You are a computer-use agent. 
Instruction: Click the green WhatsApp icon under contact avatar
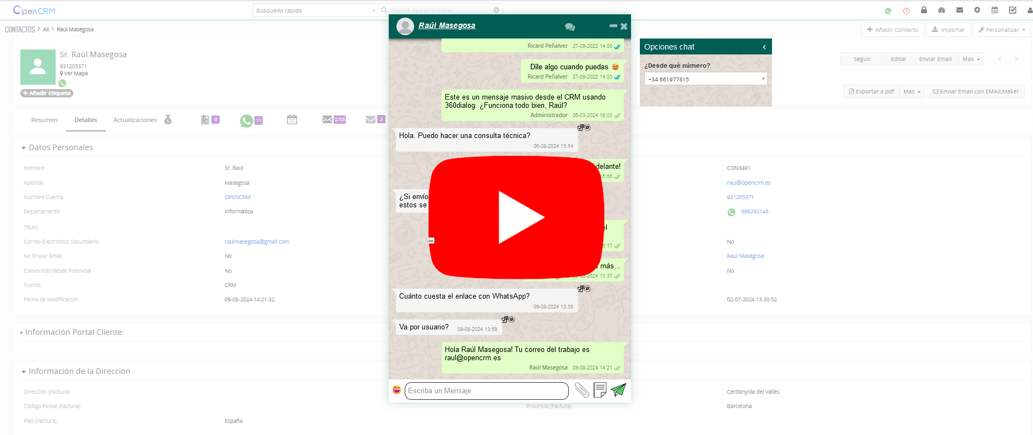(62, 83)
